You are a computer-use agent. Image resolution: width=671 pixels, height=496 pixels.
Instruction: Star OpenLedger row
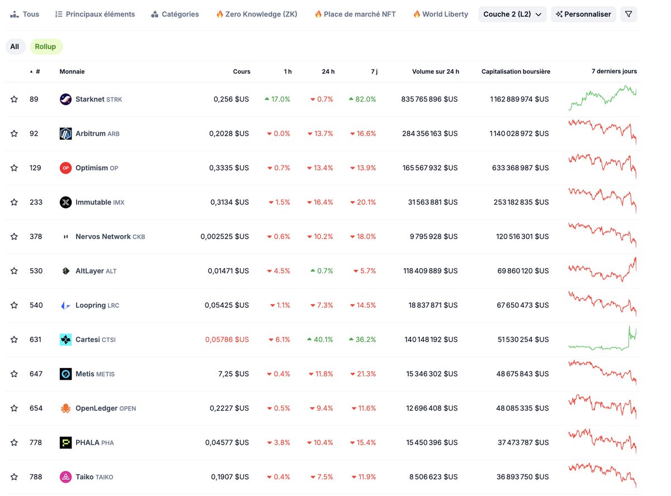coord(14,408)
